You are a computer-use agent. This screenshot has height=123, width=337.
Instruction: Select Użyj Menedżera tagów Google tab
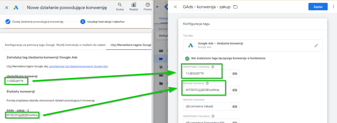click(131, 45)
